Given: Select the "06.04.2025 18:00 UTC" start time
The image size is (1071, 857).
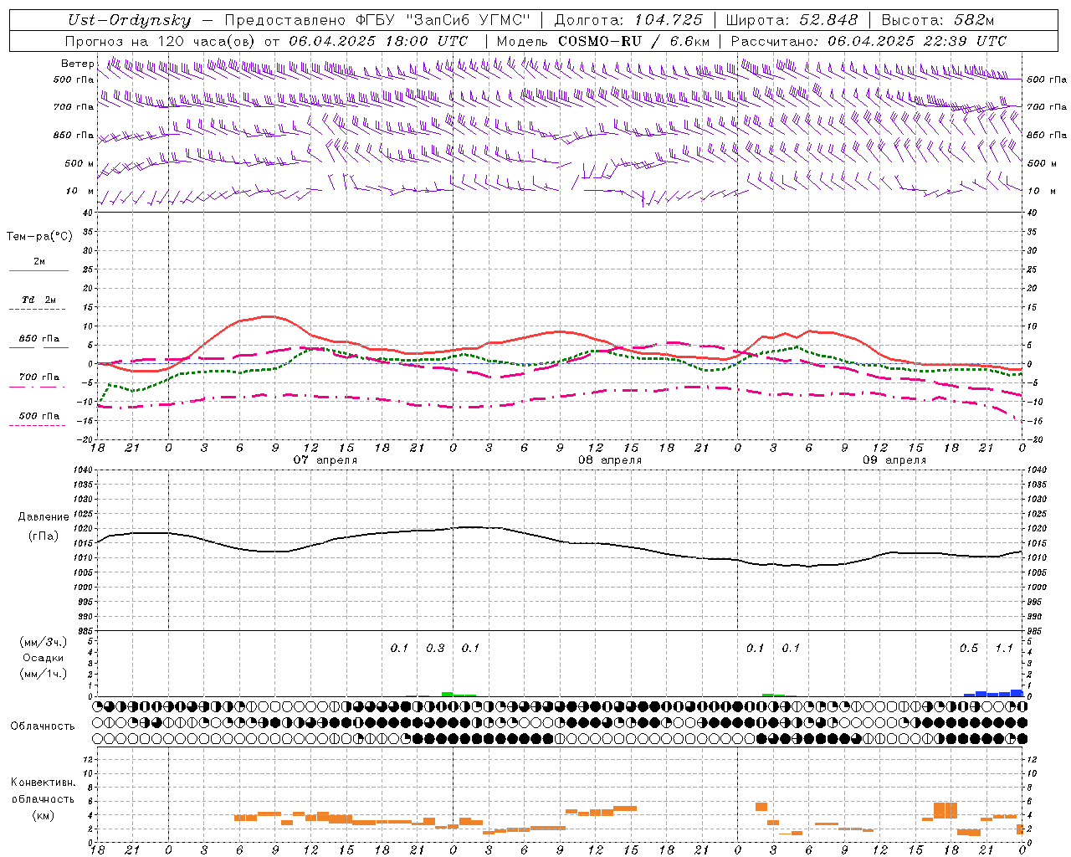Looking at the screenshot, I should pos(378,41).
